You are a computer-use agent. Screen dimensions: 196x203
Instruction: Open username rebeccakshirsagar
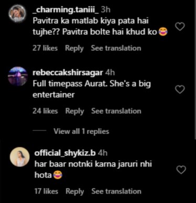click(x=68, y=73)
